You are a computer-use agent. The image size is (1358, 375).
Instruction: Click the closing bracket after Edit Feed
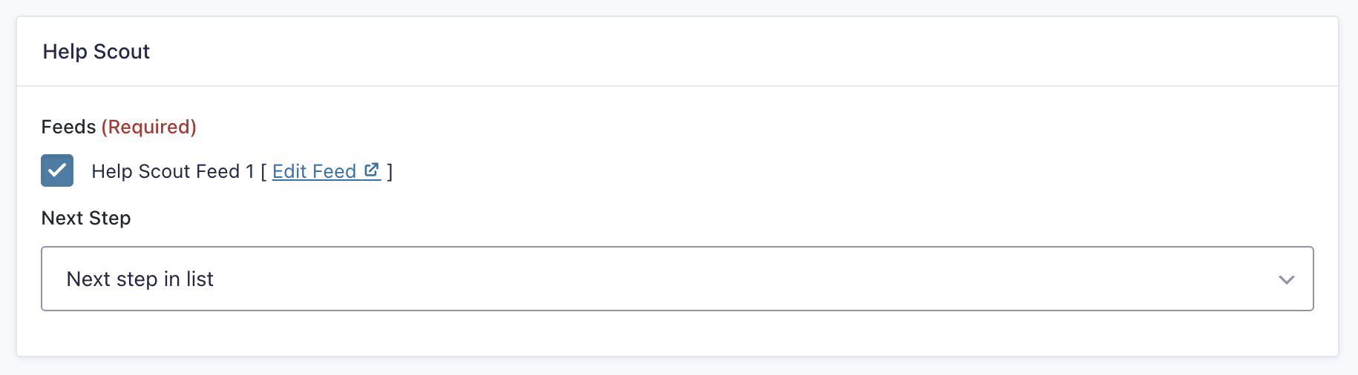tap(390, 172)
